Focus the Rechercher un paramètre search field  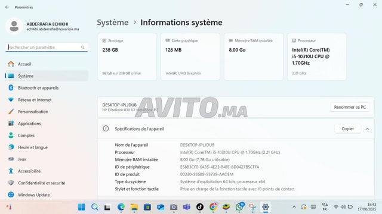(47, 48)
